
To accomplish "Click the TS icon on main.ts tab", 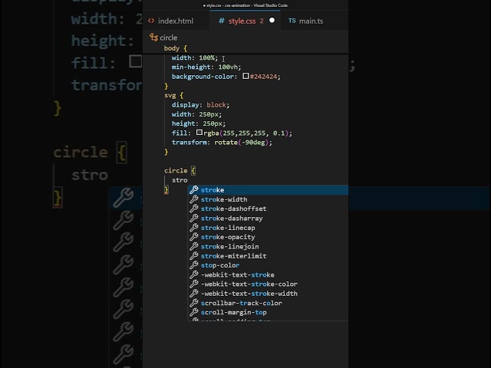I will (292, 21).
